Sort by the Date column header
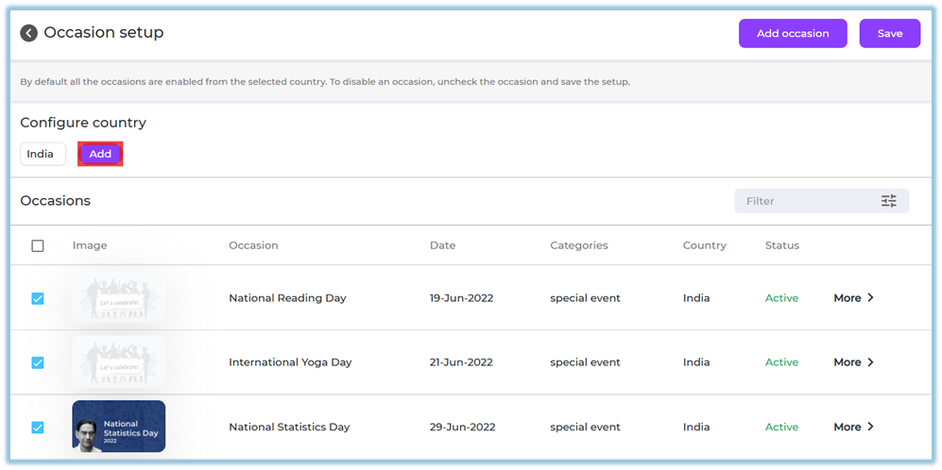Image resolution: width=942 pixels, height=470 pixels. point(442,245)
